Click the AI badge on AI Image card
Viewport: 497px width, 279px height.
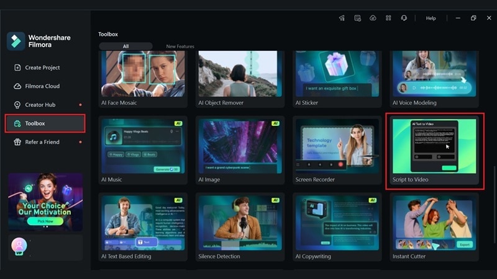click(275, 123)
